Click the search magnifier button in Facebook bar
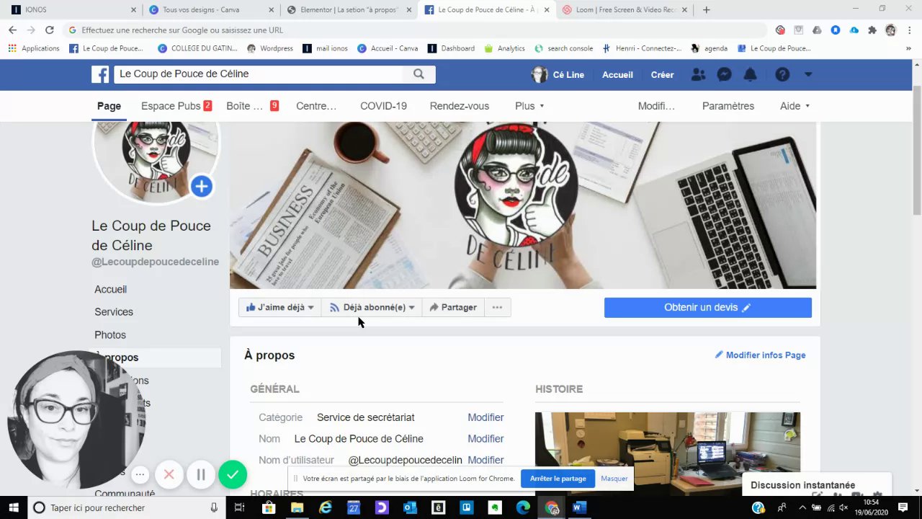The image size is (922, 519). click(x=419, y=74)
